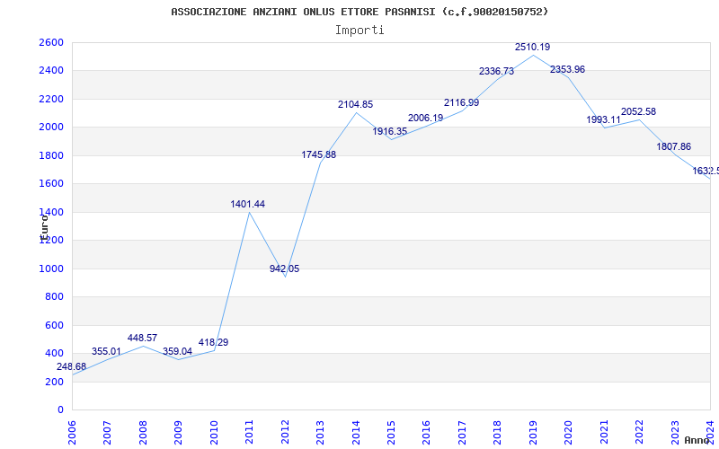719x449 pixels.
Task: Click x-axis year label 2019
Action: [533, 432]
